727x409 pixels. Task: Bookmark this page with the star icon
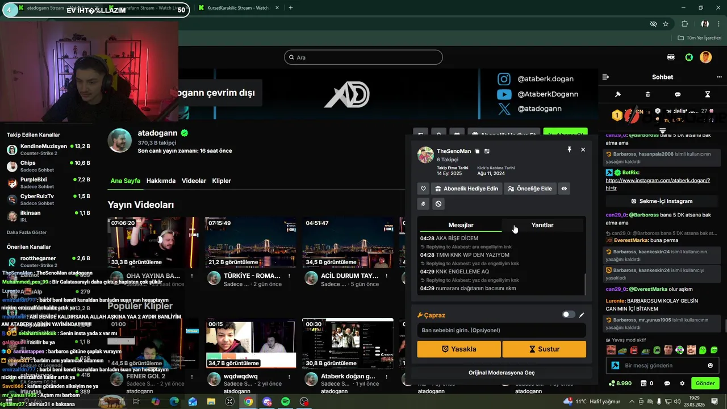coord(666,24)
